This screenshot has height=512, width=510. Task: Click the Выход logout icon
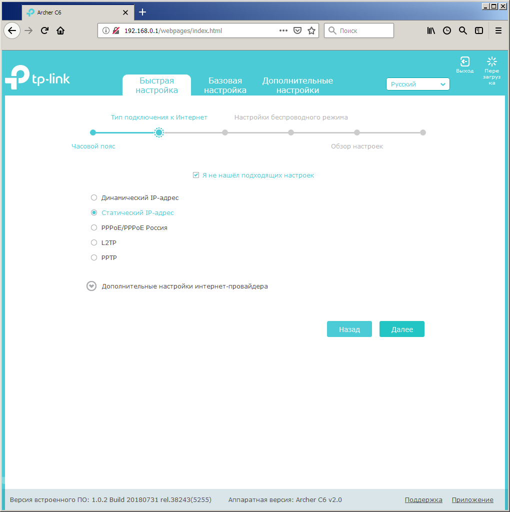464,61
